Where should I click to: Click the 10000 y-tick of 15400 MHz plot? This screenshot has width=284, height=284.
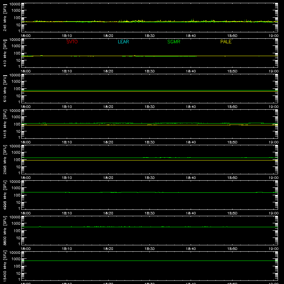15,253
